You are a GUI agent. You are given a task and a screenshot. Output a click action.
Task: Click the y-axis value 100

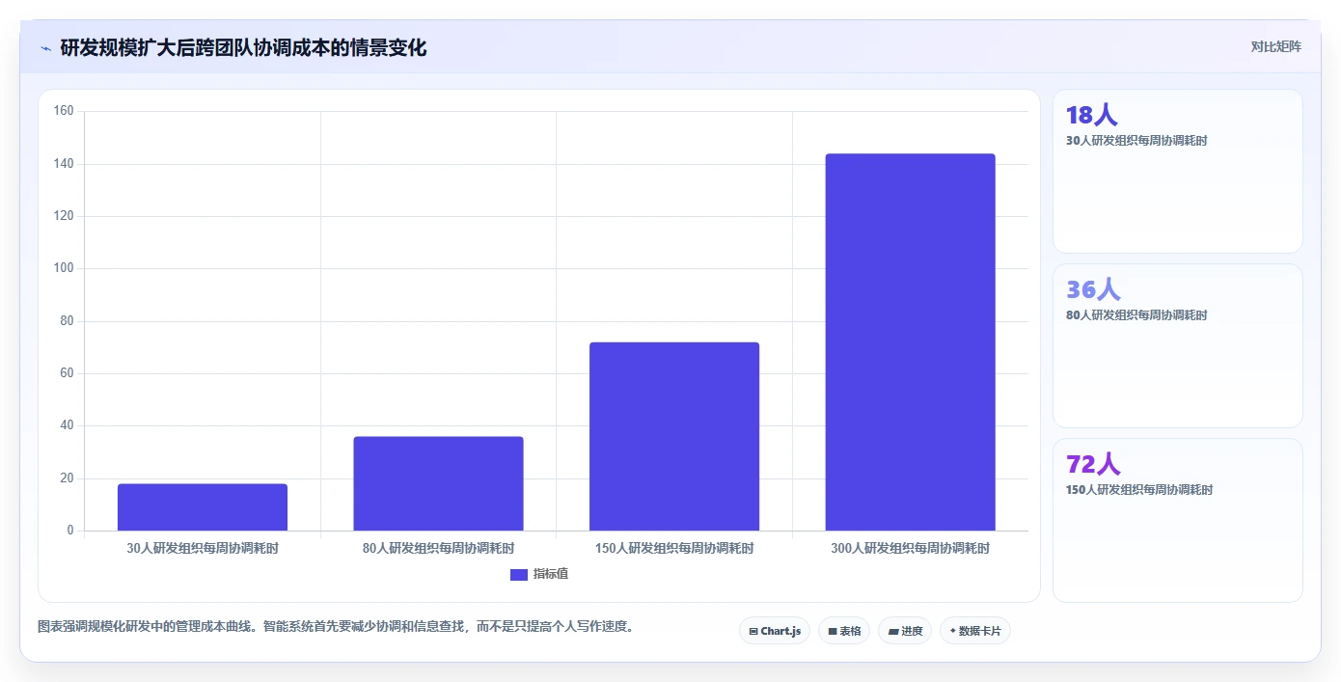click(x=64, y=268)
